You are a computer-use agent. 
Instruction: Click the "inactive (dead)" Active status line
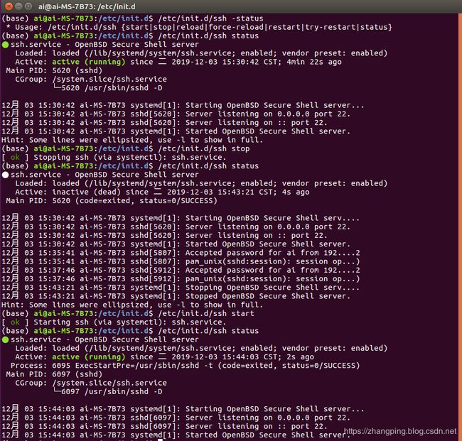(x=162, y=192)
